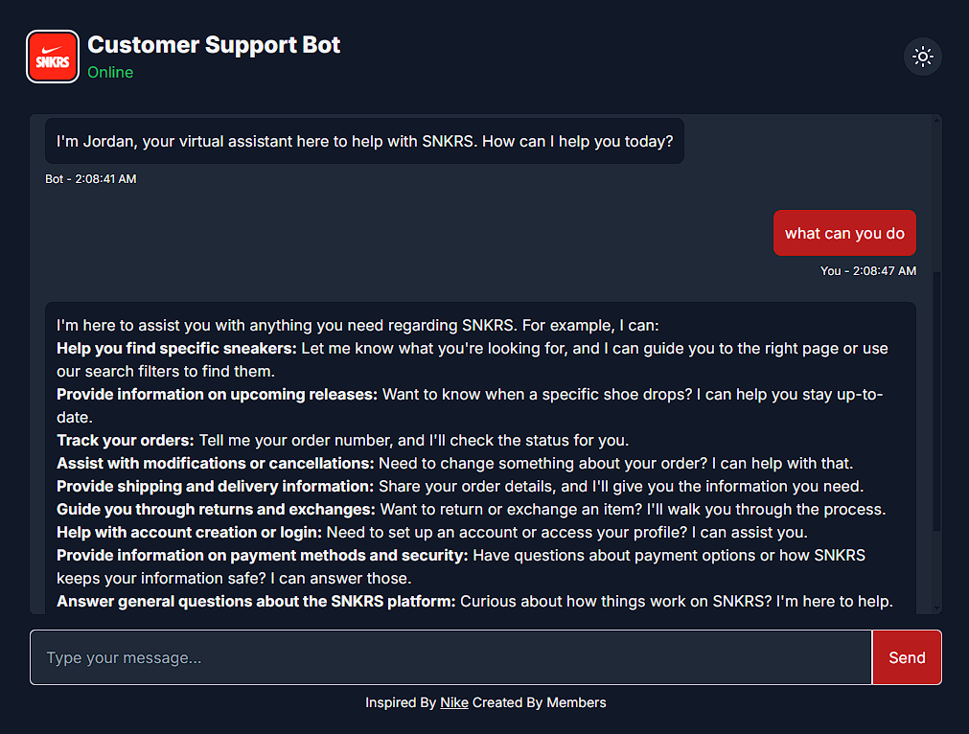969x734 pixels.
Task: Click Jordan's greeting message bubble
Action: (x=364, y=141)
